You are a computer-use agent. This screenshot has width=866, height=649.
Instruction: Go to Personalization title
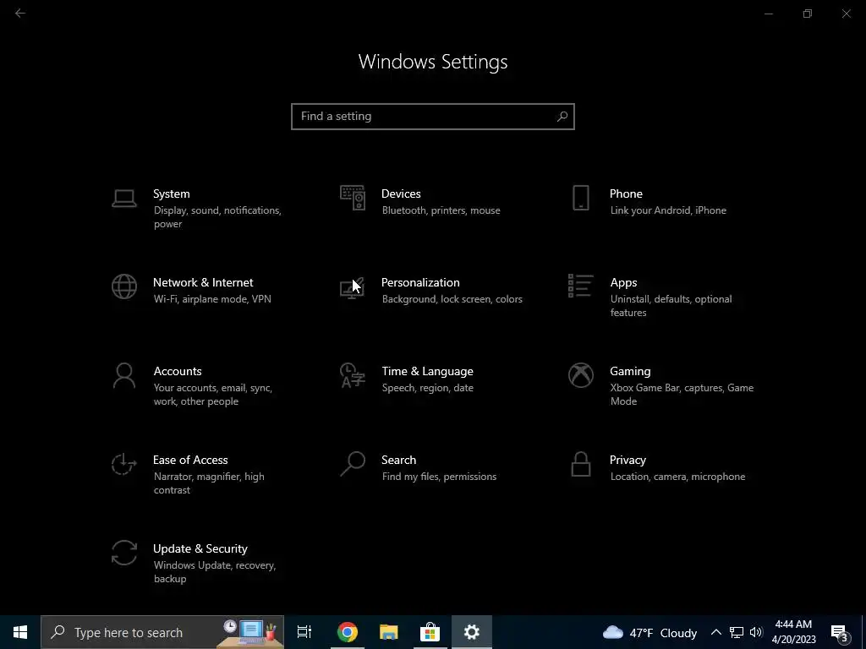click(420, 282)
